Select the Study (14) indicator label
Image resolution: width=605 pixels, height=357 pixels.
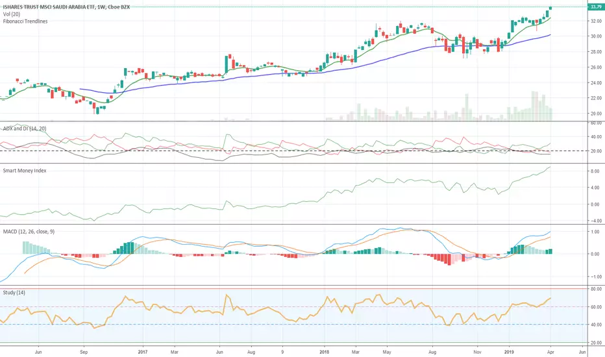coord(14,293)
